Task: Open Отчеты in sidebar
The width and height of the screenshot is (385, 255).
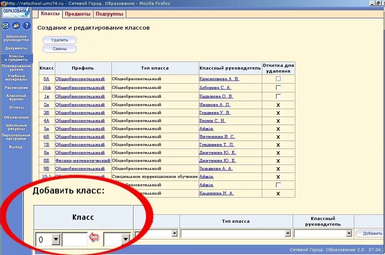Action: pyautogui.click(x=16, y=108)
